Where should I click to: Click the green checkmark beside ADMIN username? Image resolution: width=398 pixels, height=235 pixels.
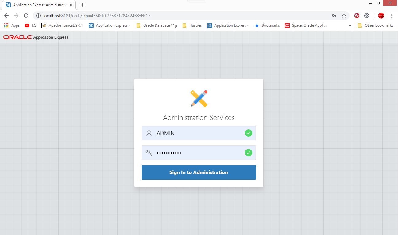point(248,133)
